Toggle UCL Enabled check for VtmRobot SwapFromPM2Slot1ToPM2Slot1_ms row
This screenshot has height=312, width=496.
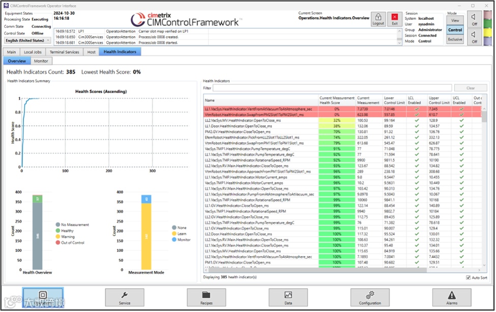462,115
